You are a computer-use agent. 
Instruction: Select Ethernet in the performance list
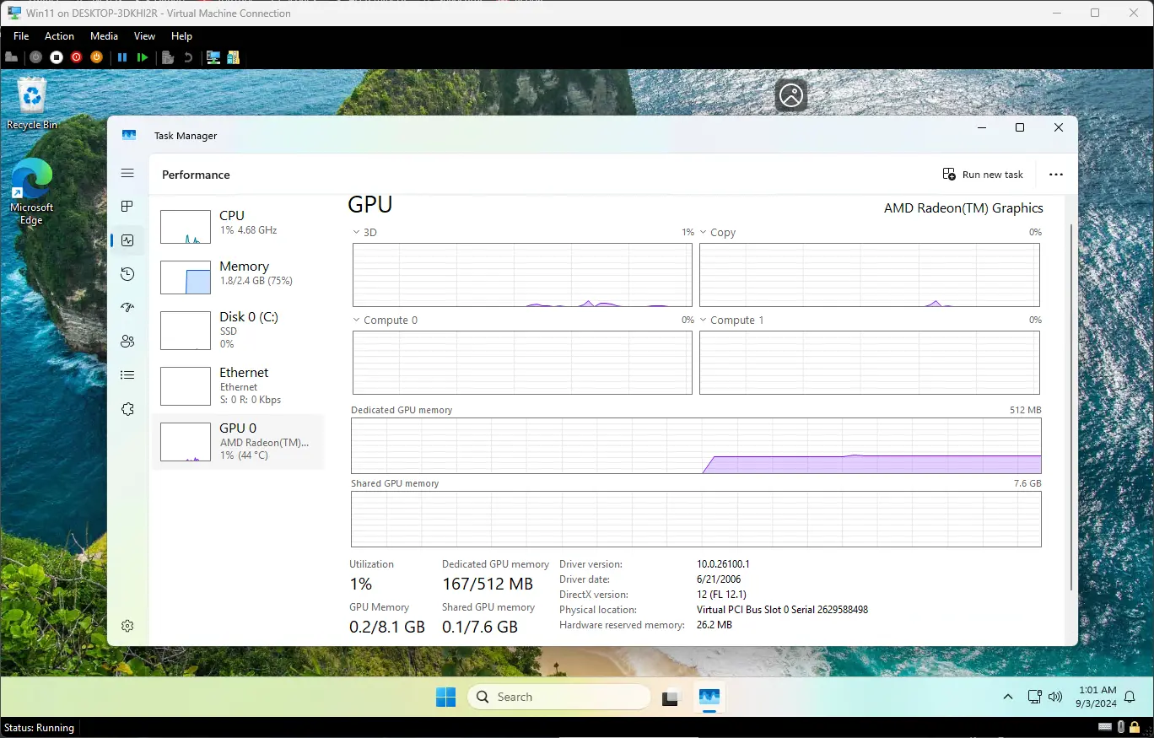click(x=238, y=385)
